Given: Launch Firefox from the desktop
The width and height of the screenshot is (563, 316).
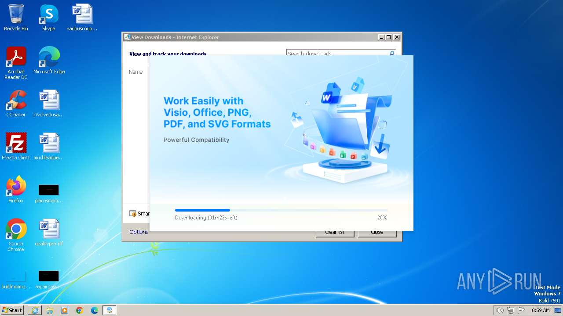Looking at the screenshot, I should click(x=16, y=190).
